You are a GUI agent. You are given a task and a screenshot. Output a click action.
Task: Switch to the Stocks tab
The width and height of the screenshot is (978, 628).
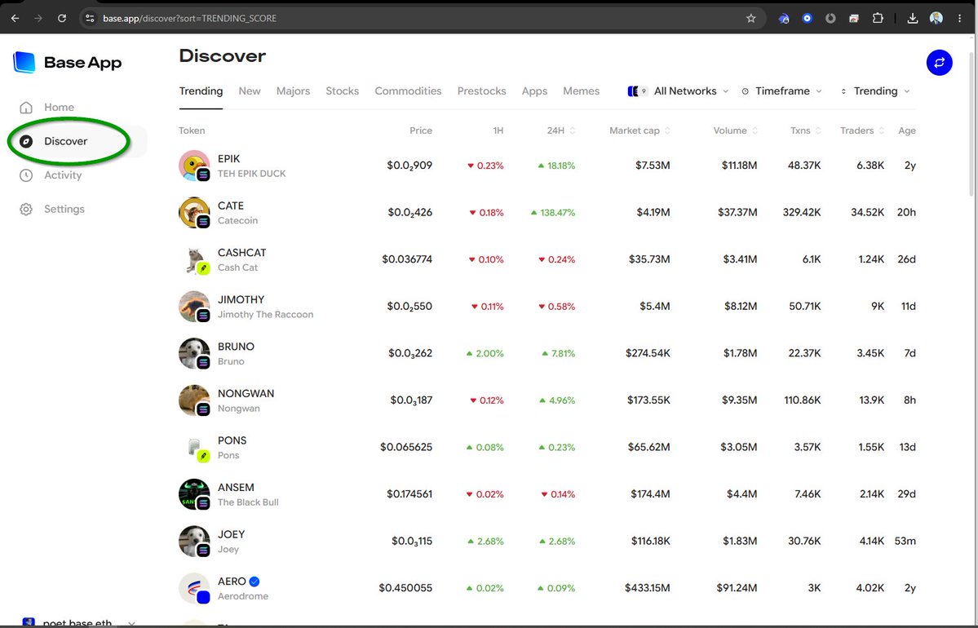[343, 91]
